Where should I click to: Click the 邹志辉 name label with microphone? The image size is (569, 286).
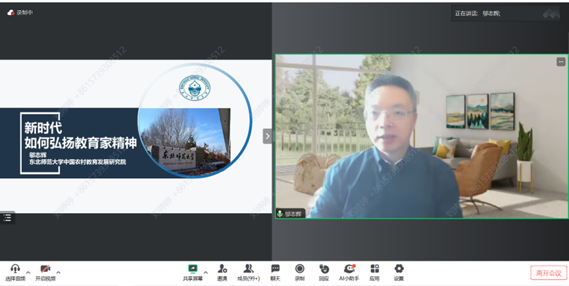click(x=290, y=214)
